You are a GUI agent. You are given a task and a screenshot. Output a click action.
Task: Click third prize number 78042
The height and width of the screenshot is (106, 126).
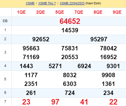coord(108,48)
